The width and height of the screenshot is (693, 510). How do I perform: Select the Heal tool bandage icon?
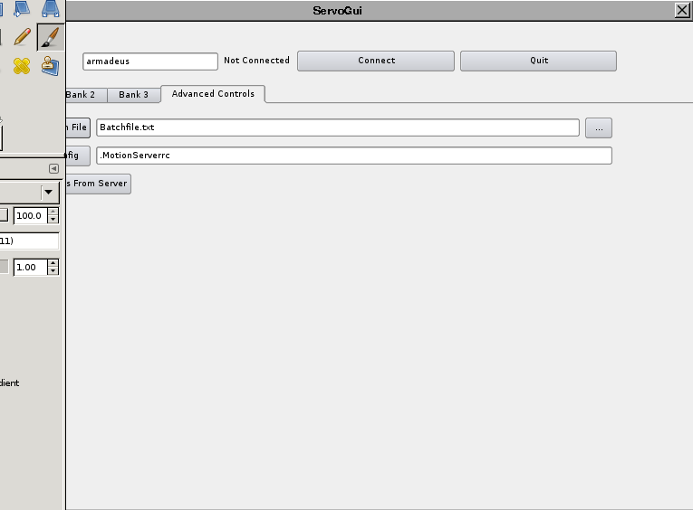tap(22, 66)
